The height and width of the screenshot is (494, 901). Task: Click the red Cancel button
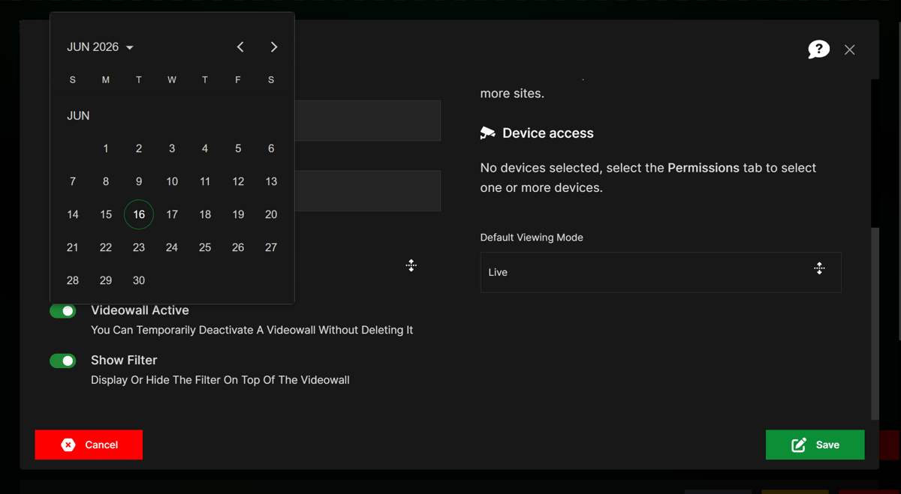89,445
